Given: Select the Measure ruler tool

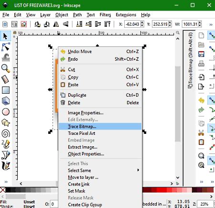Looking at the screenshot, I should click(5, 79).
